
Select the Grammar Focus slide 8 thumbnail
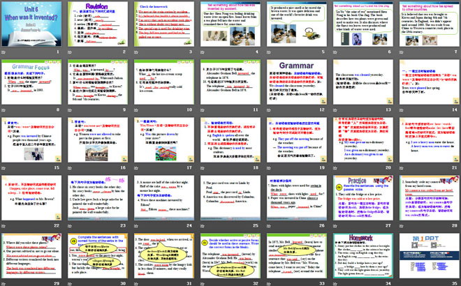pyautogui.click(x=31, y=82)
